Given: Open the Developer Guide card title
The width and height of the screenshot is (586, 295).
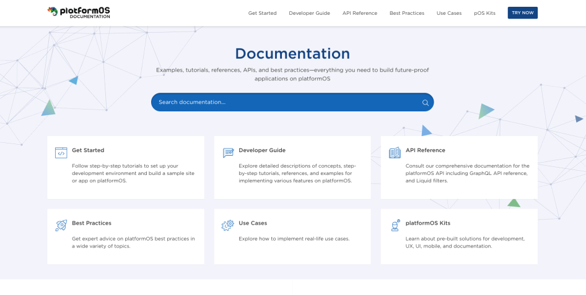Looking at the screenshot, I should (x=262, y=150).
